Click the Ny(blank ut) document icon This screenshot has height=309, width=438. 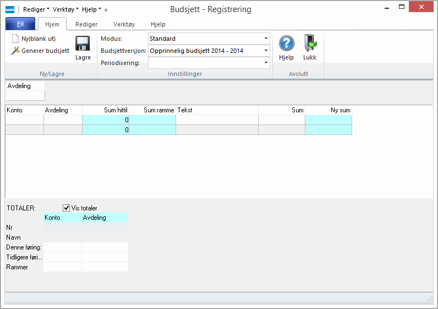pos(15,39)
